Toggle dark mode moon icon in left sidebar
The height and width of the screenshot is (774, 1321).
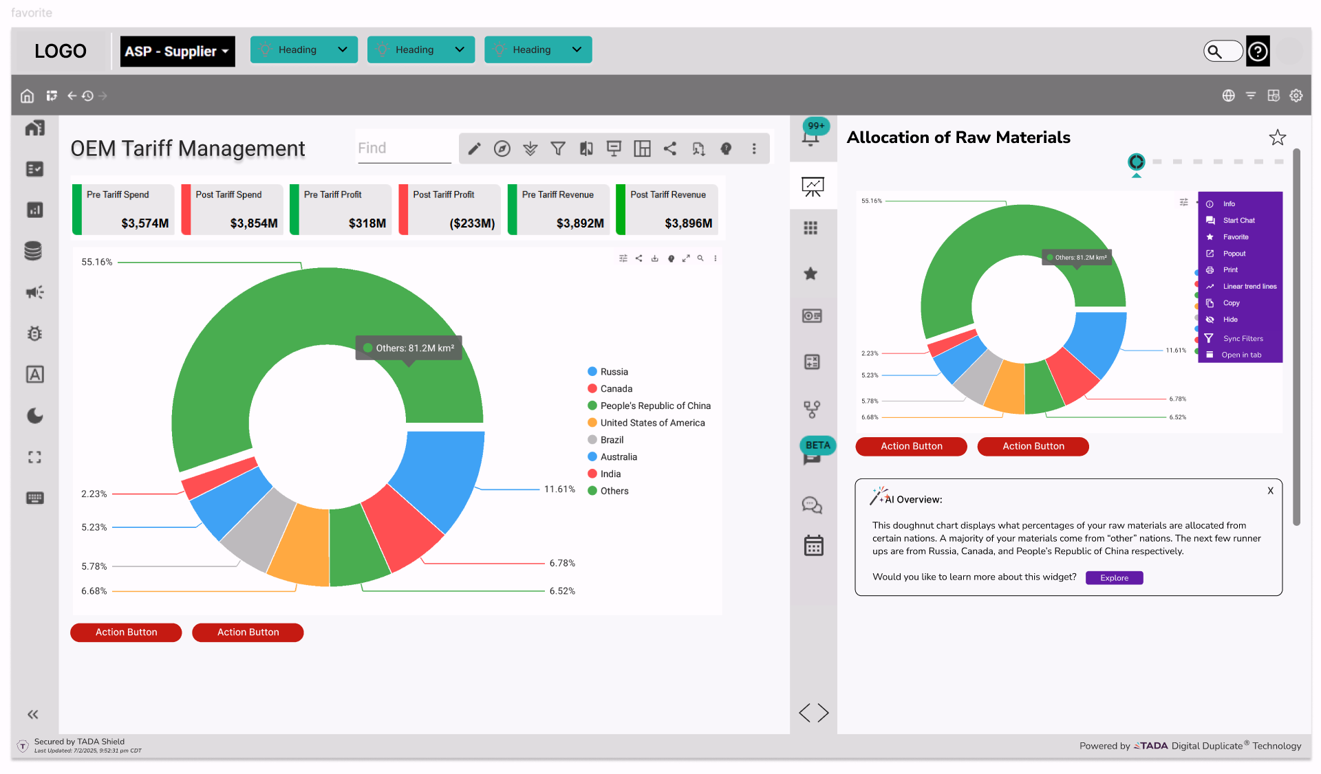[34, 416]
